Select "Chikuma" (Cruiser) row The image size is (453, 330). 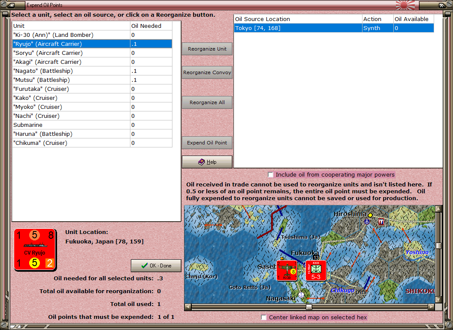[x=92, y=143]
